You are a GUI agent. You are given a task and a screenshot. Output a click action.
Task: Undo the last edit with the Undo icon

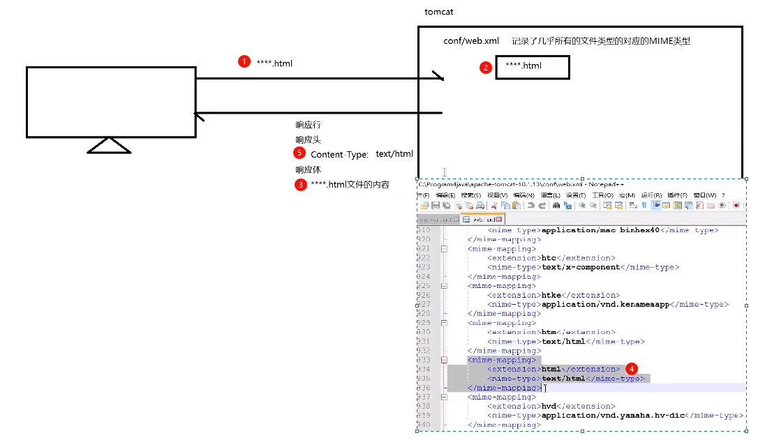pos(530,204)
